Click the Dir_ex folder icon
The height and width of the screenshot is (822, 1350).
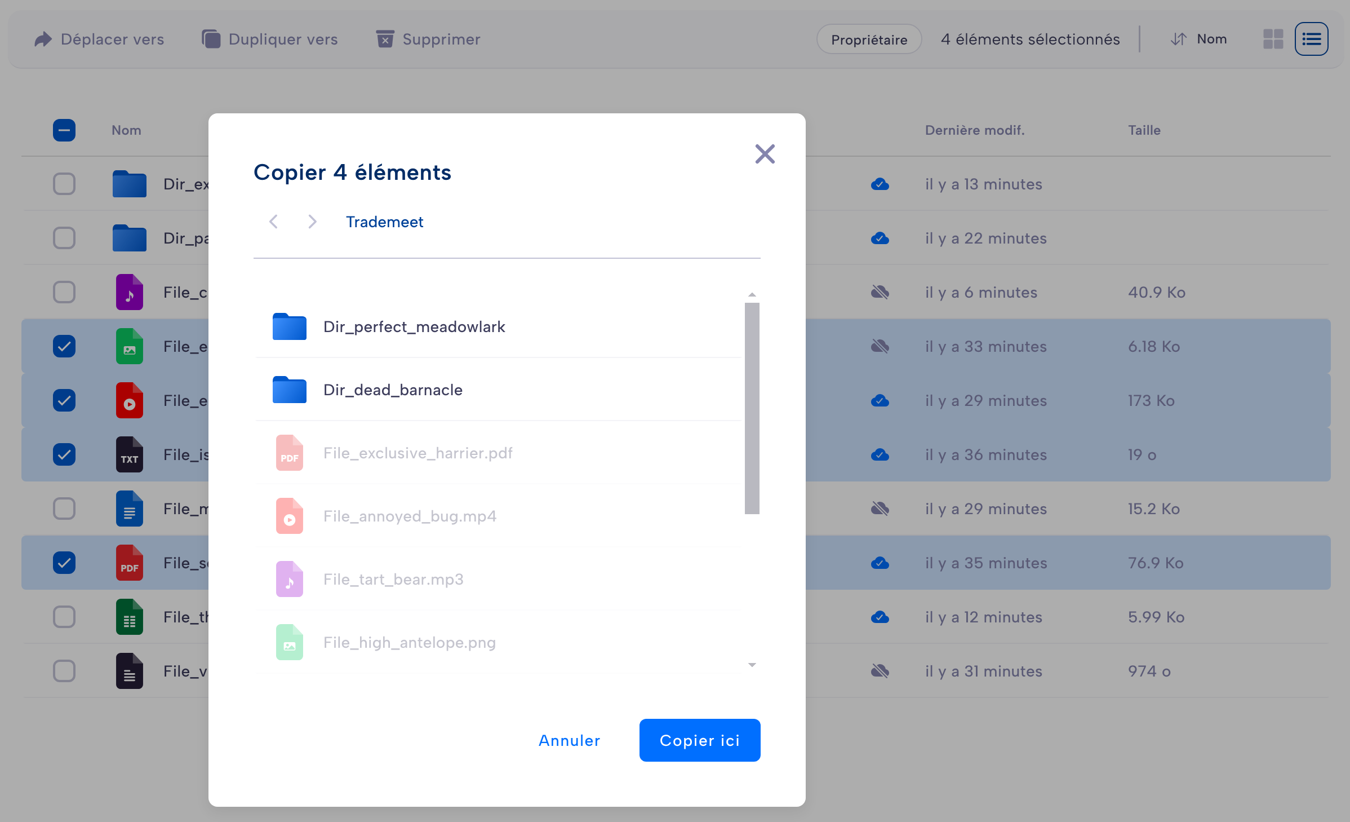(x=129, y=184)
